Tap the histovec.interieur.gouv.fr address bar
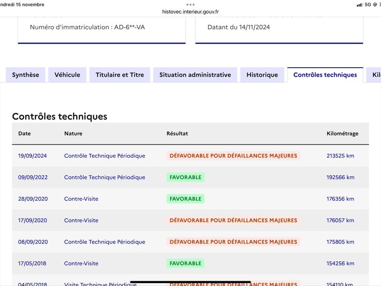Screen dimensions: 381x286 (190, 11)
